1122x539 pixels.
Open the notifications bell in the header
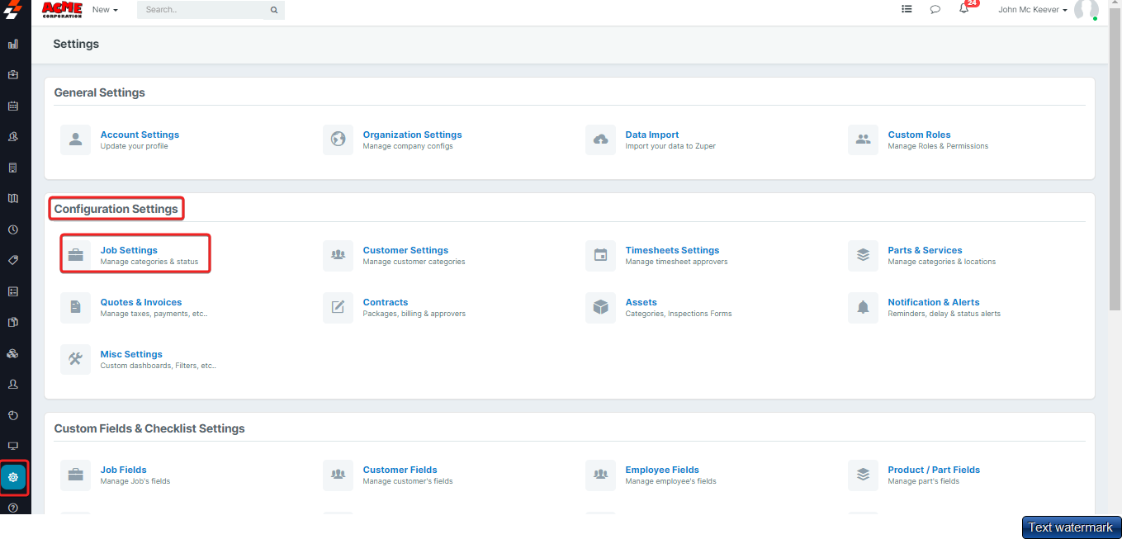point(963,10)
